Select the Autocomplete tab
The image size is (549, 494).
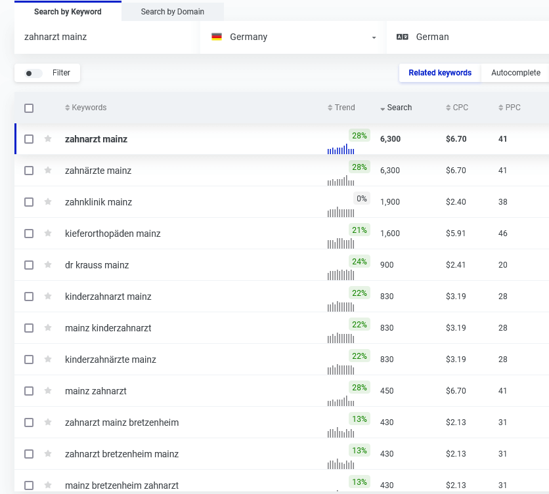(x=516, y=73)
